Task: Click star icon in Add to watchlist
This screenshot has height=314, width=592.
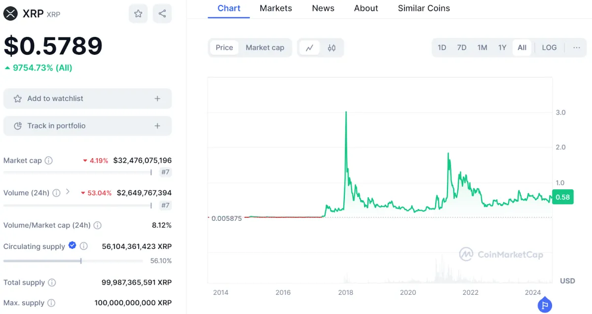Action: (18, 99)
